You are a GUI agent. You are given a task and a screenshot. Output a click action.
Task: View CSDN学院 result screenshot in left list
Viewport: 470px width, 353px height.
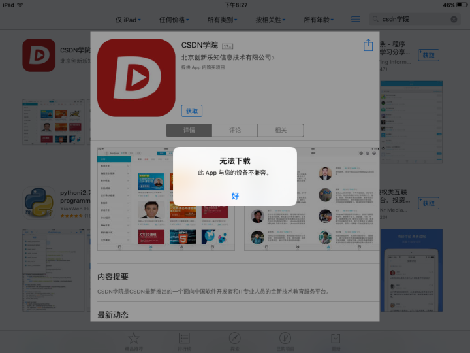click(54, 122)
